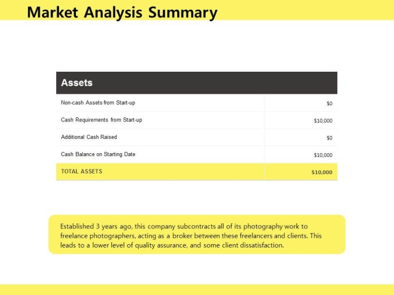Viewport: 394px width, 295px height.
Task: Click the 'quality assurance' sentence line
Action: pyautogui.click(x=172, y=245)
